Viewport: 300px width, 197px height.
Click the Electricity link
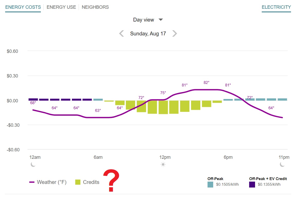[276, 7]
